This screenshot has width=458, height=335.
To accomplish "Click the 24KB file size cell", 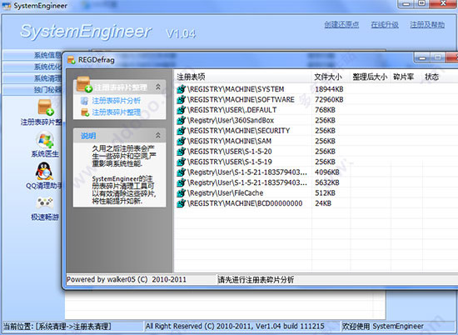I will tap(323, 203).
